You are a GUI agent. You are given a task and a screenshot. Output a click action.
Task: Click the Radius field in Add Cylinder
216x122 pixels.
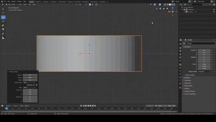point(30,78)
